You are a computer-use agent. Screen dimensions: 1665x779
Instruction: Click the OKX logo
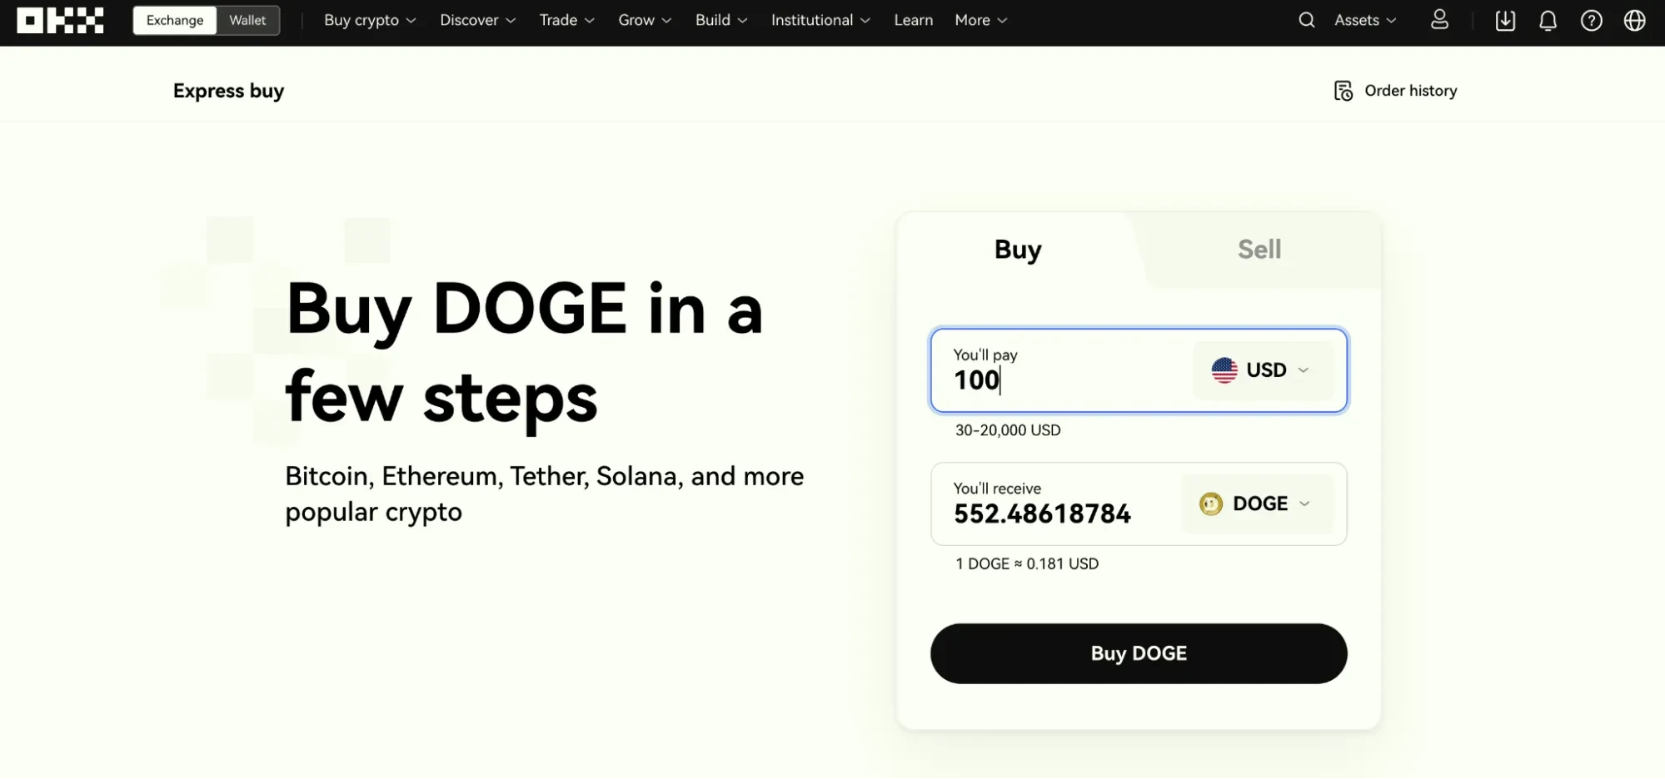[x=60, y=20]
